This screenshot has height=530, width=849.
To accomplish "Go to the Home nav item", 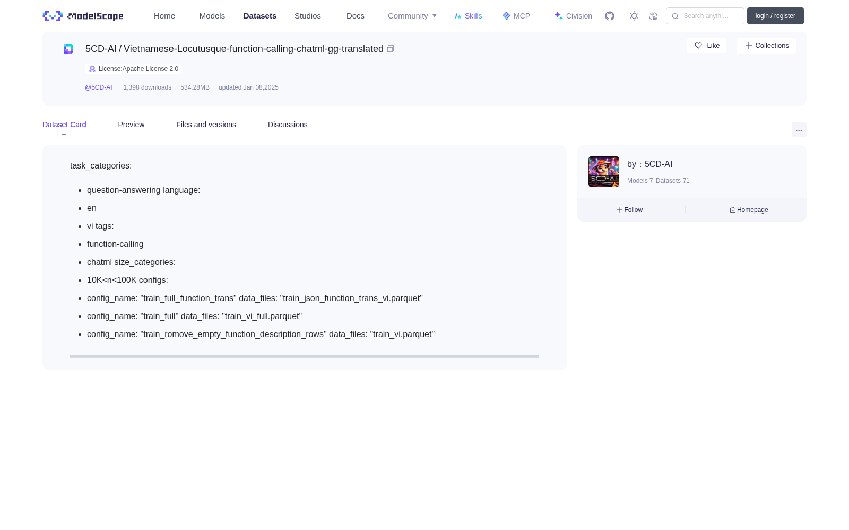I will click(164, 16).
